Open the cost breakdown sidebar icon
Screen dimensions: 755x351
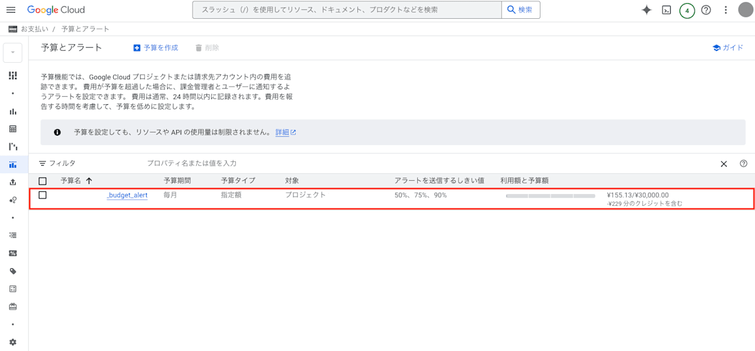pos(13,146)
